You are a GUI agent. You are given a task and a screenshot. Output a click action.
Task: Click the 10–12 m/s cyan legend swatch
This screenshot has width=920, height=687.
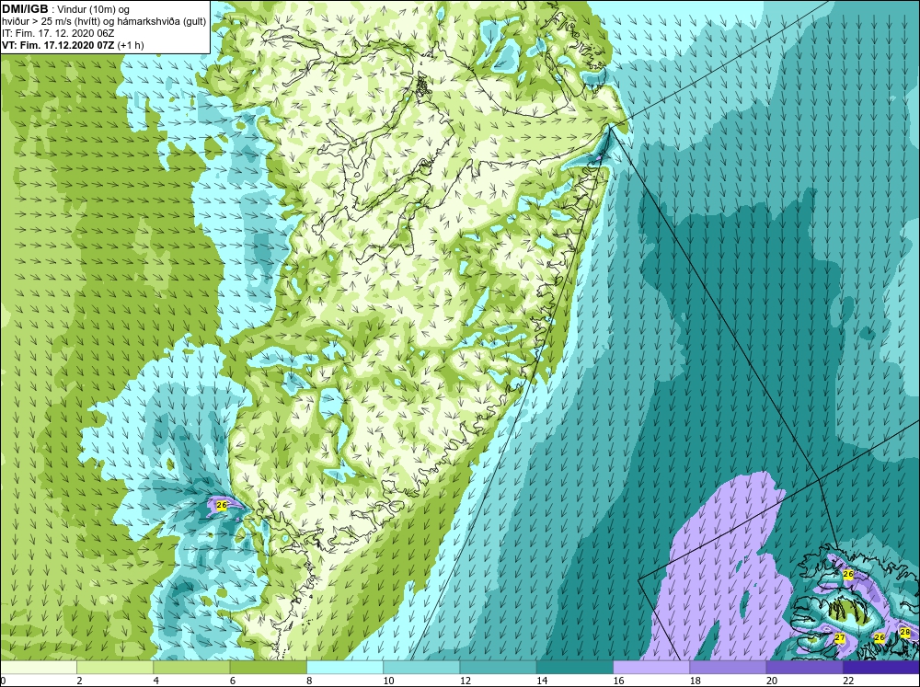coord(421,667)
